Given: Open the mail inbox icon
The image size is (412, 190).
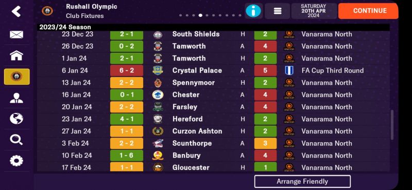Looking at the screenshot, I should [16, 34].
